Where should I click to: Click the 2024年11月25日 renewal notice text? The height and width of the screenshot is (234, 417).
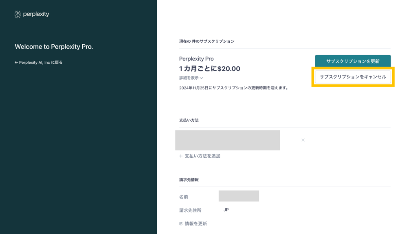[234, 88]
